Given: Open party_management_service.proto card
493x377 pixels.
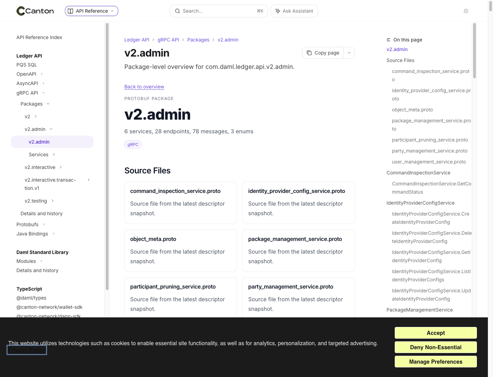Looking at the screenshot, I should pyautogui.click(x=299, y=297).
